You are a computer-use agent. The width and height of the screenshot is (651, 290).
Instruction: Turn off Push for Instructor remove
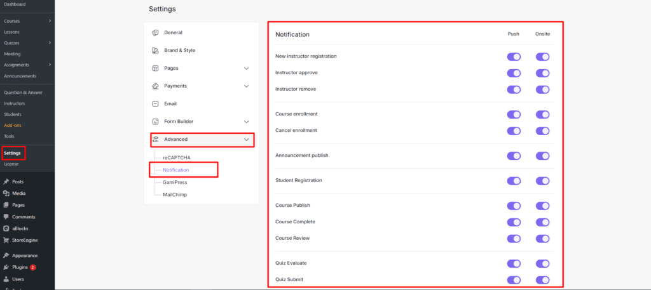tap(514, 90)
